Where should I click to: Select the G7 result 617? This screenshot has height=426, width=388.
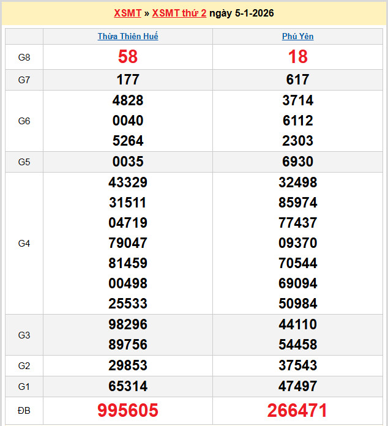297,80
